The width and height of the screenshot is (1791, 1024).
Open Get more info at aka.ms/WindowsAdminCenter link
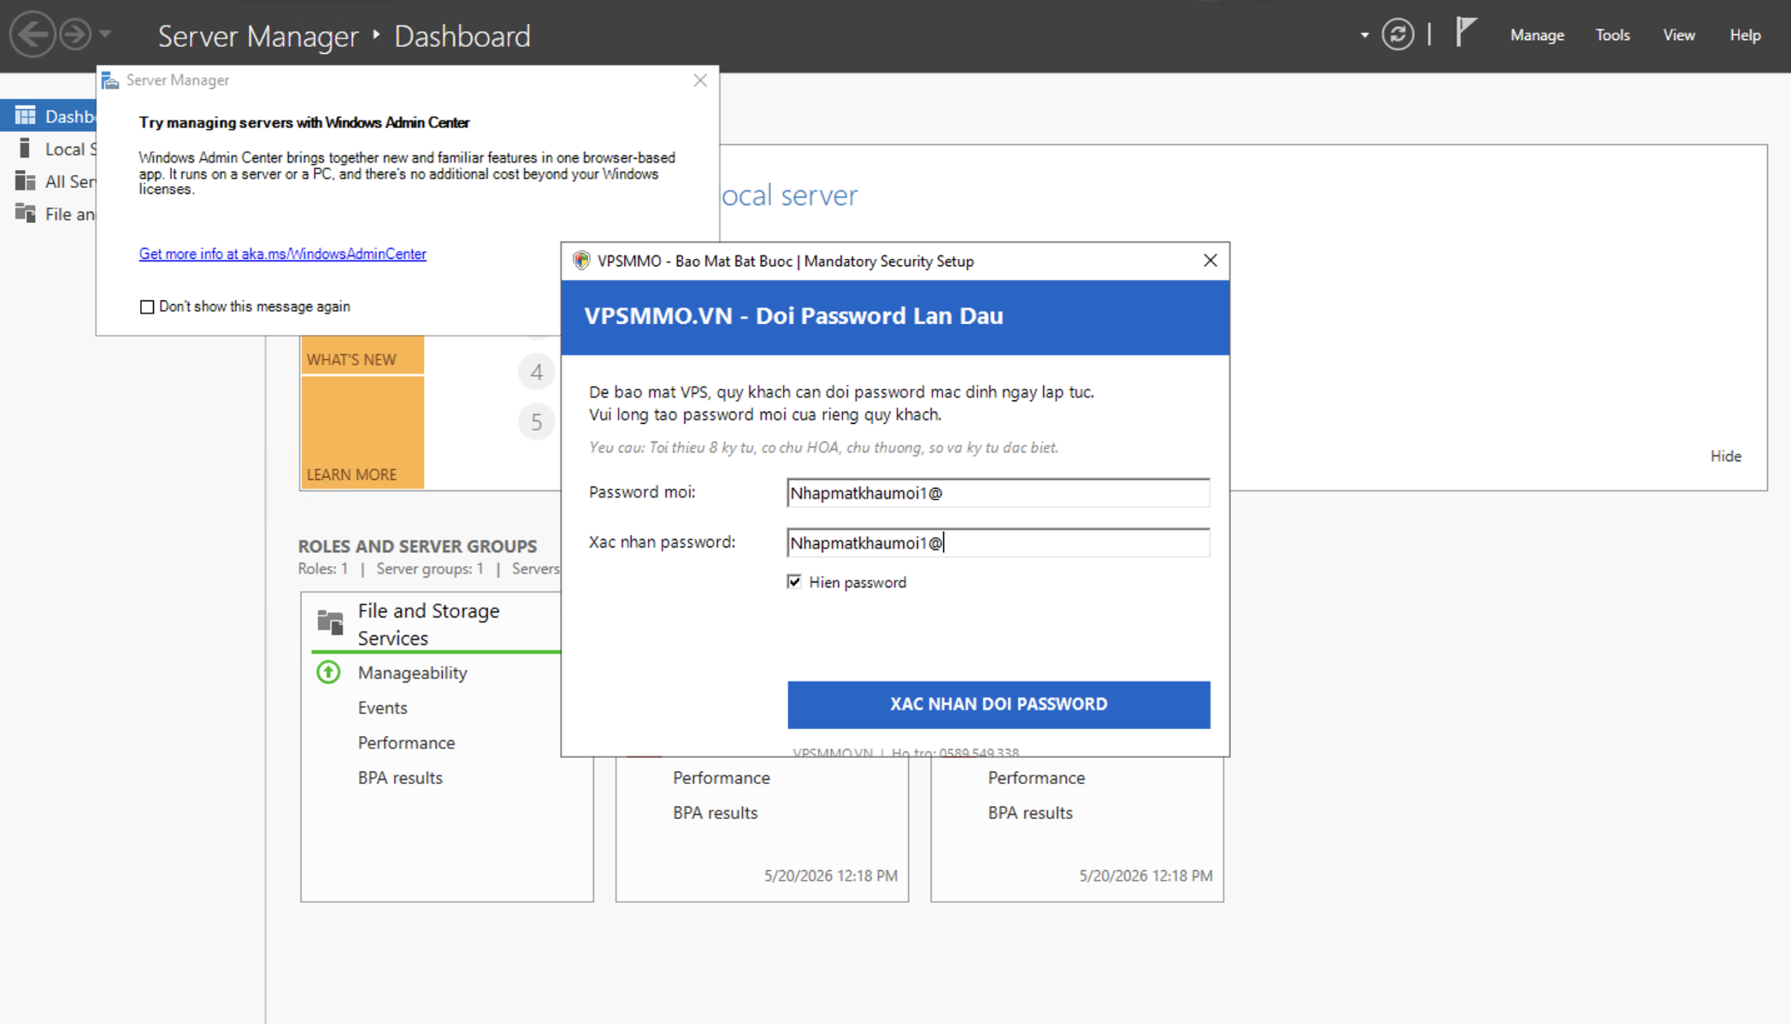(282, 254)
